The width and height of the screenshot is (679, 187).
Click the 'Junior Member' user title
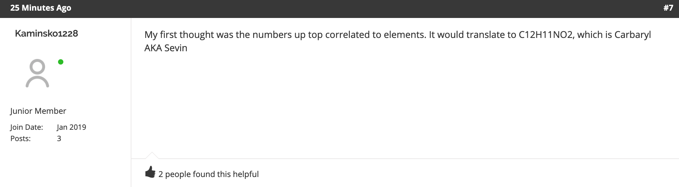click(x=38, y=111)
